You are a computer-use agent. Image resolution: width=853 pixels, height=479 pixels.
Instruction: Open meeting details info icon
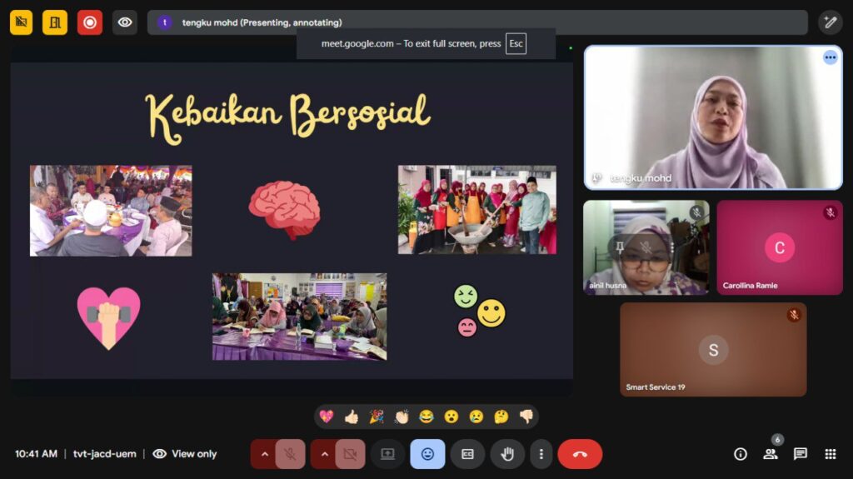point(740,454)
